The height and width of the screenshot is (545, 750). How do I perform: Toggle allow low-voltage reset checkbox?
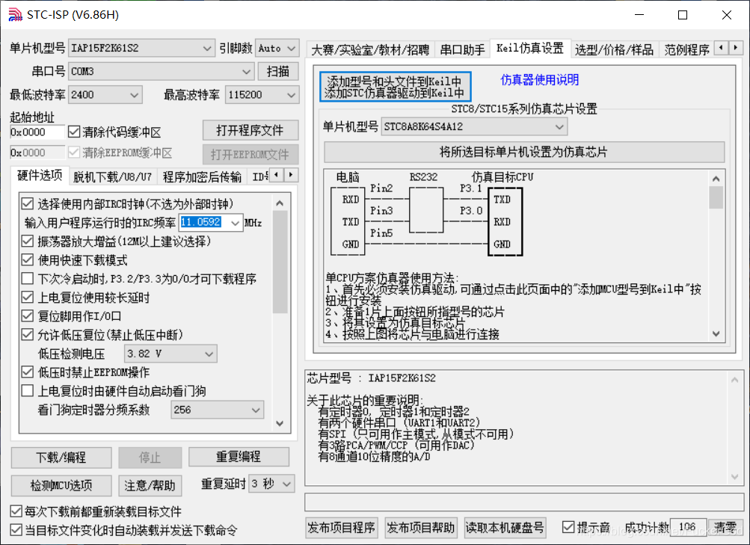pyautogui.click(x=27, y=334)
